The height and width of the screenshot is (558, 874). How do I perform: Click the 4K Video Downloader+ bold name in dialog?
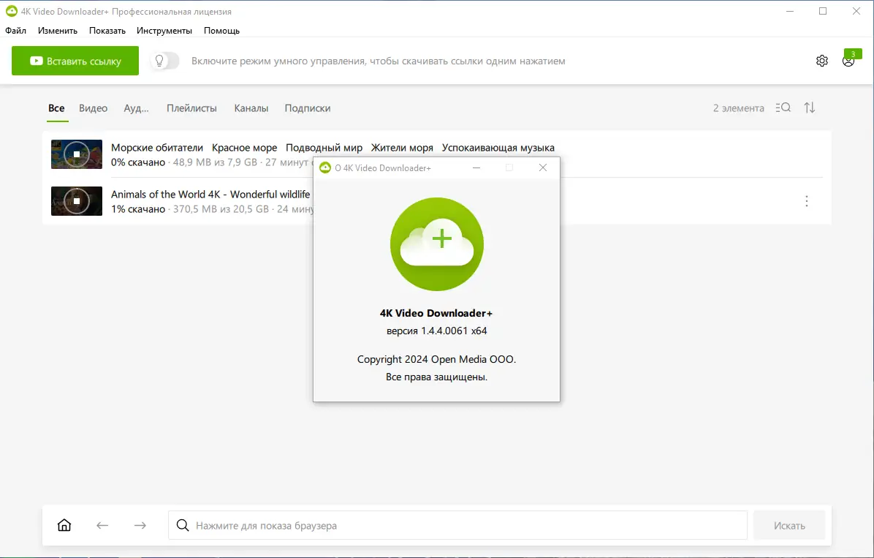(x=436, y=313)
